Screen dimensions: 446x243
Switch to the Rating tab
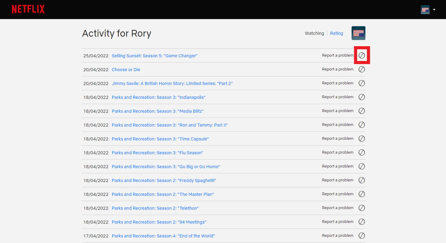(x=336, y=33)
